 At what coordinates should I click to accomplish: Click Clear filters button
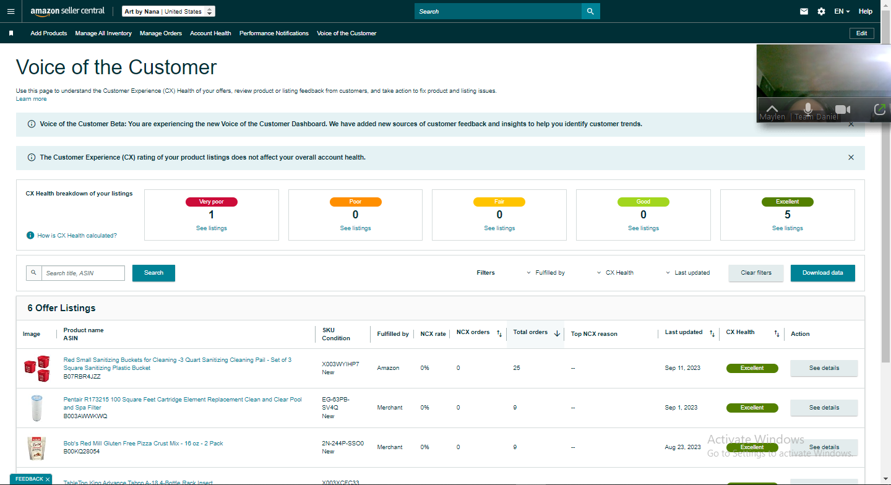tap(756, 273)
